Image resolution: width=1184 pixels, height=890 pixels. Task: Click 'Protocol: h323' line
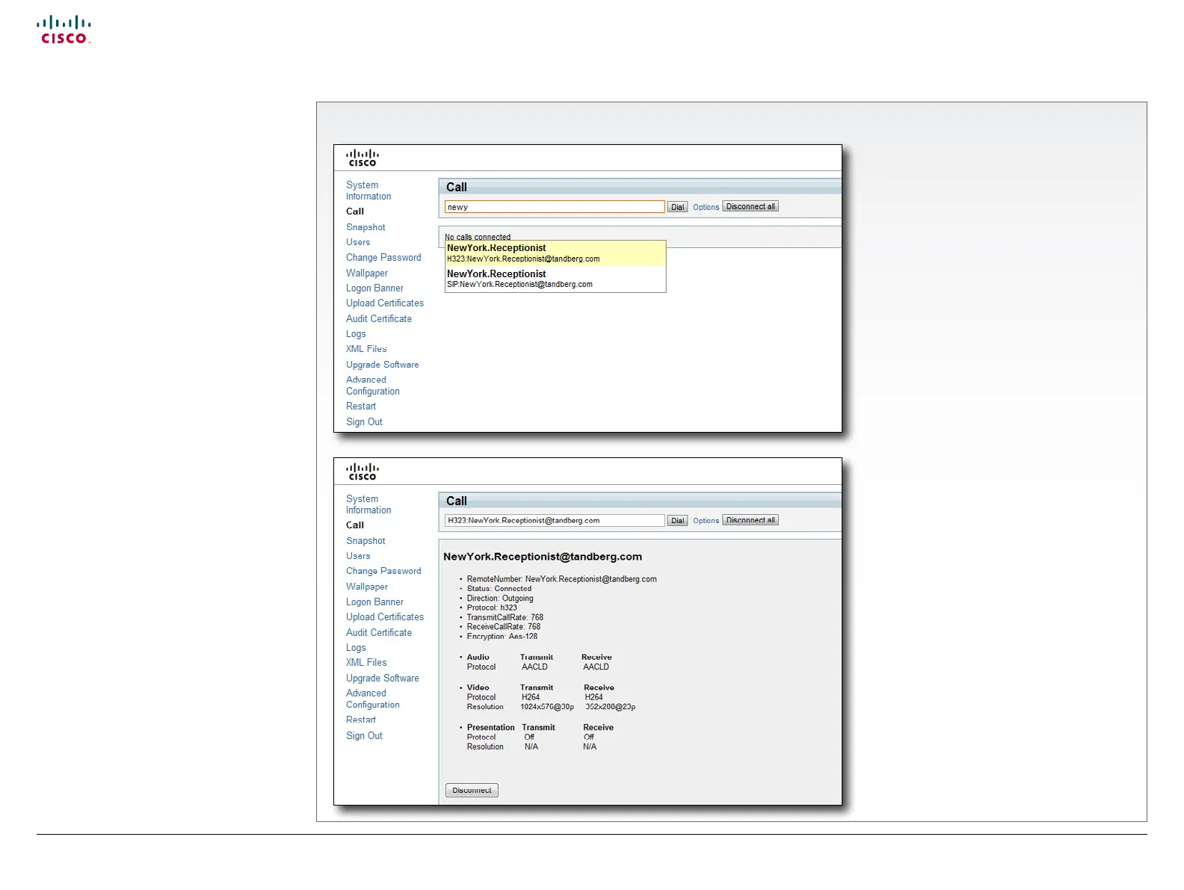click(492, 608)
